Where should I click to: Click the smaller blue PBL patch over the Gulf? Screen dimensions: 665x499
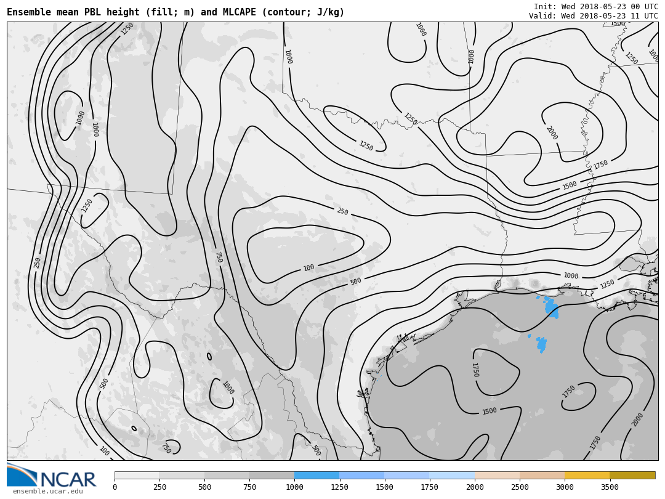pos(542,344)
